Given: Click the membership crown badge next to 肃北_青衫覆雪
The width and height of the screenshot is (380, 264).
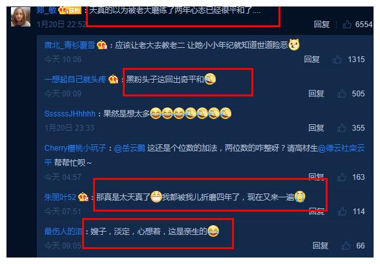Looking at the screenshot, I should click(x=102, y=45).
